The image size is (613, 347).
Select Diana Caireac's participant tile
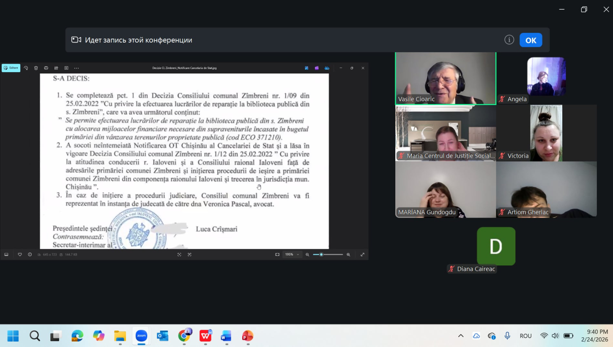[496, 246]
